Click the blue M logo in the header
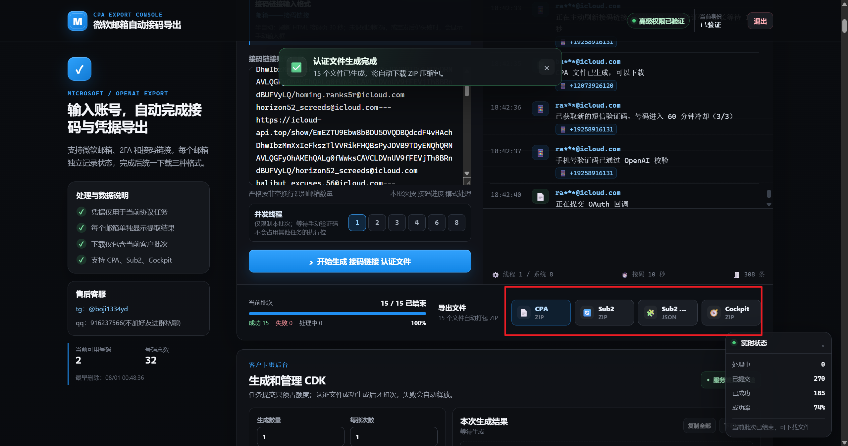Screen dimensions: 848x446 tap(78, 21)
